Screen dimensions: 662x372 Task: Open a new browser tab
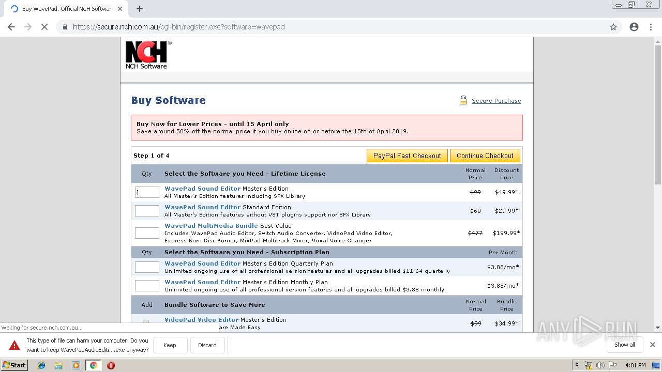tap(140, 9)
